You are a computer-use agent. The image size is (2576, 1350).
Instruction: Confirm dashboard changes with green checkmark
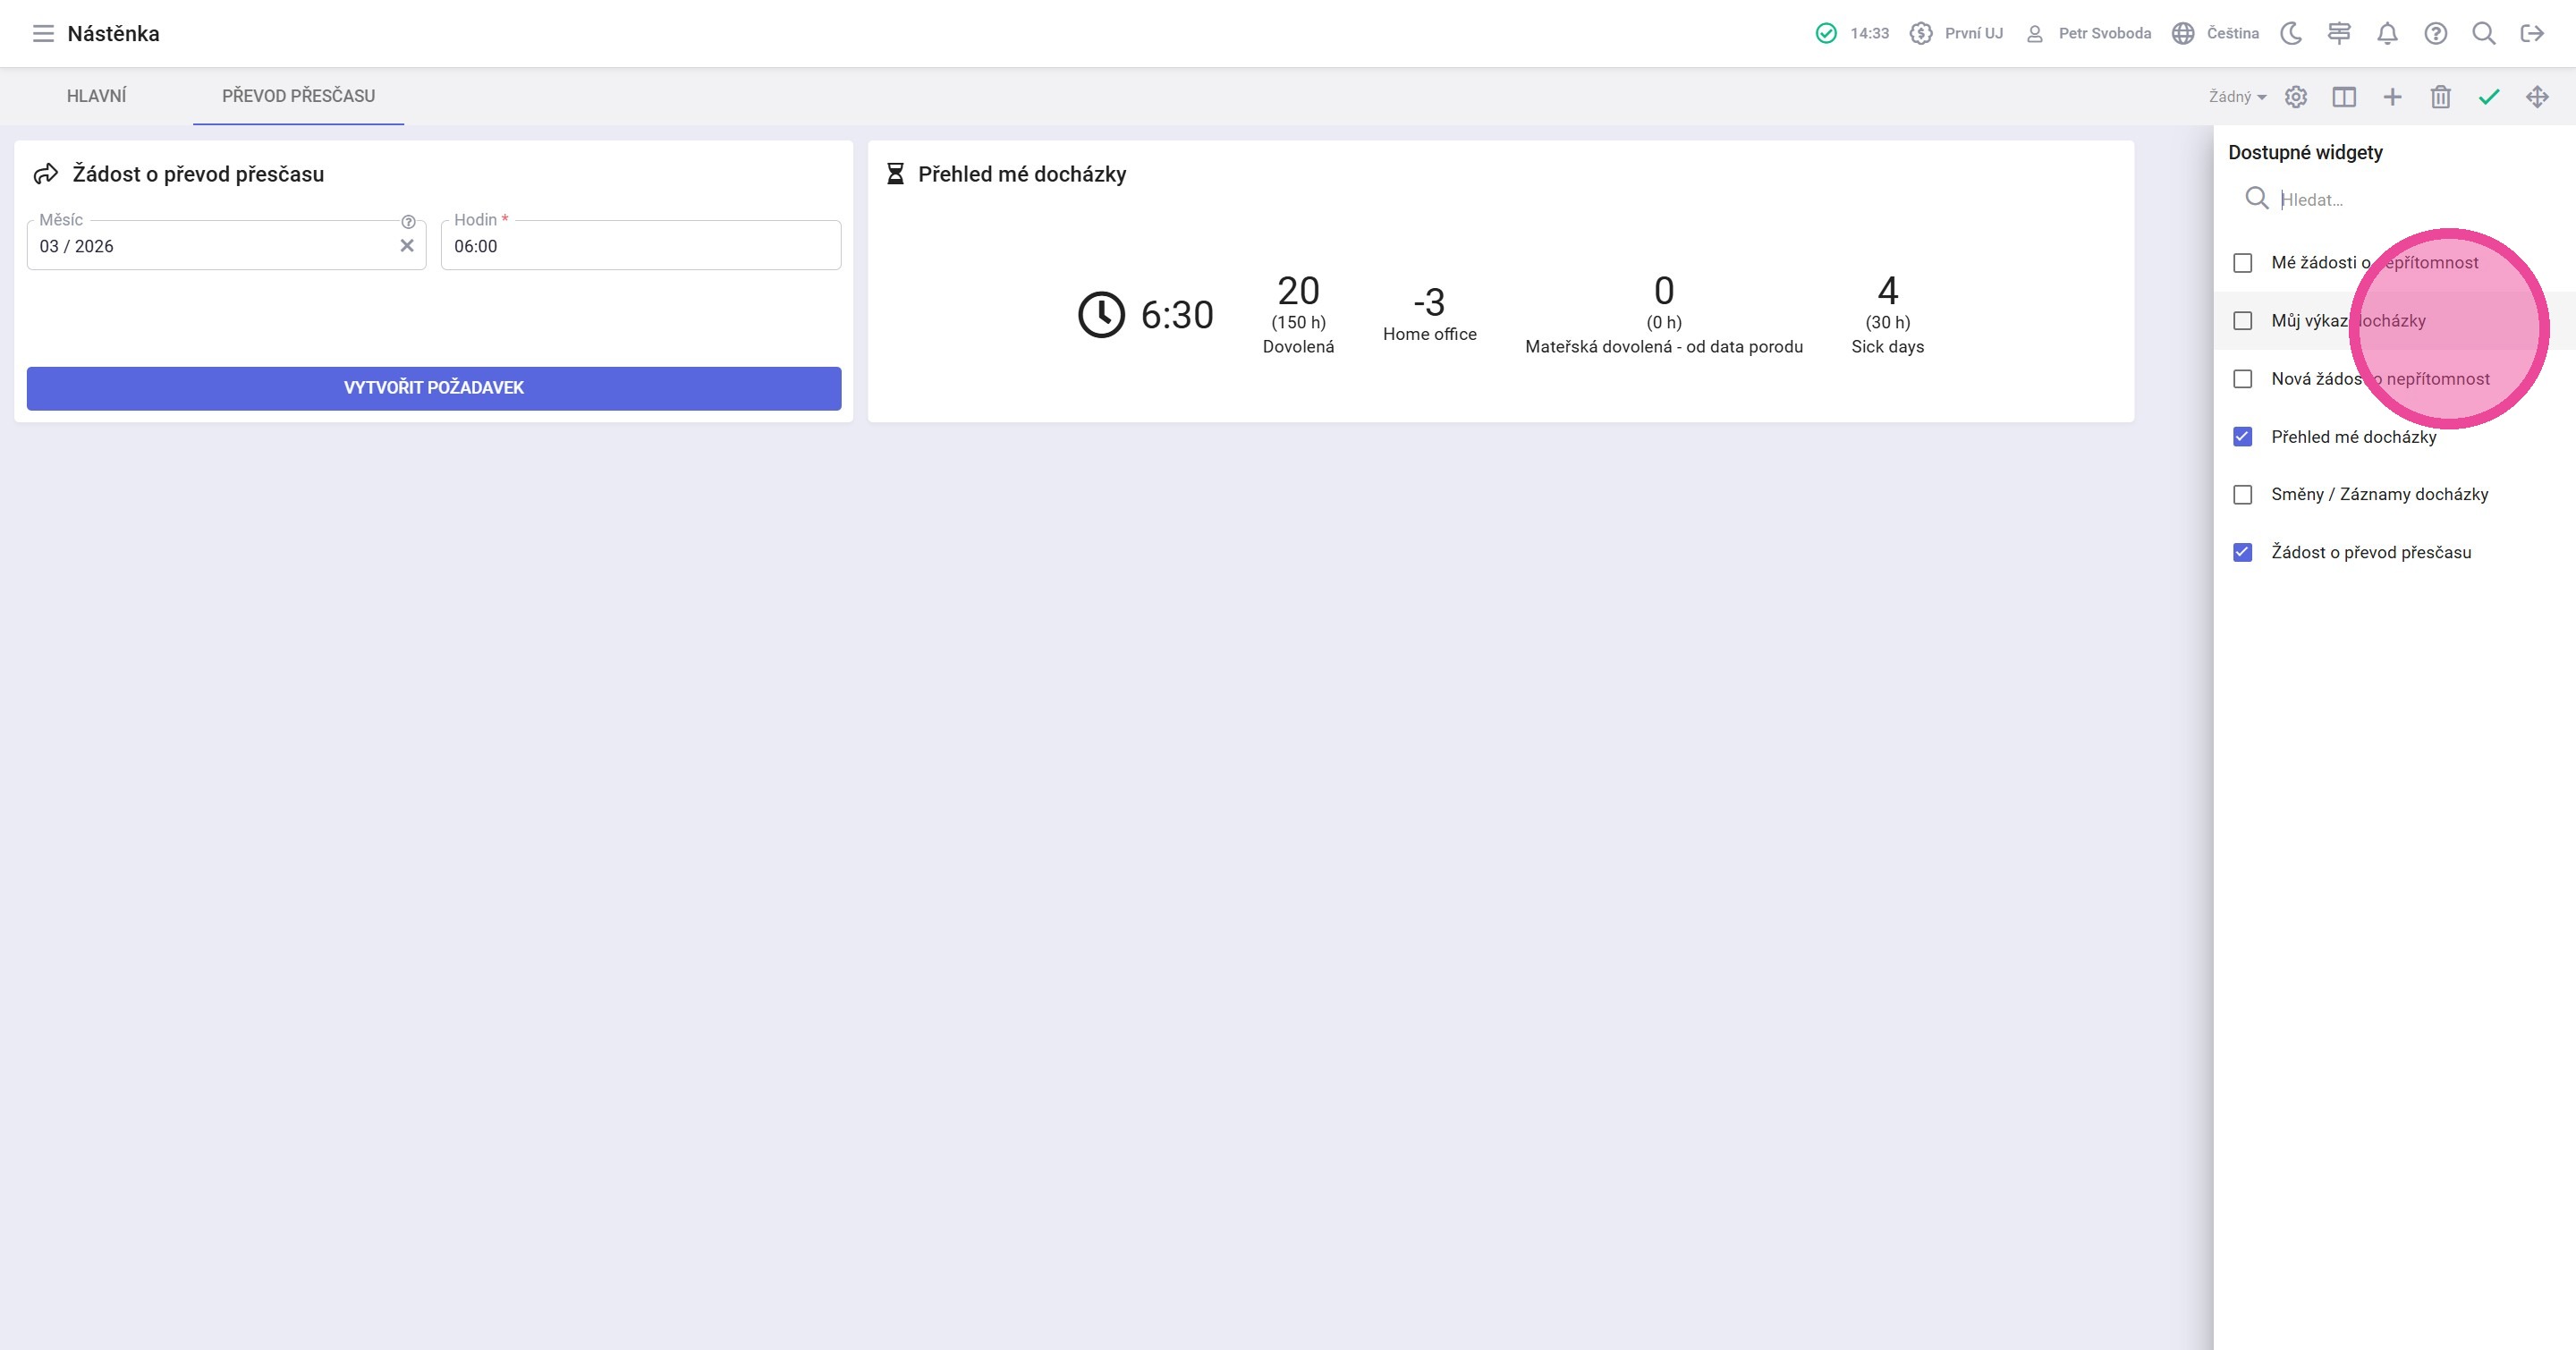(x=2489, y=97)
